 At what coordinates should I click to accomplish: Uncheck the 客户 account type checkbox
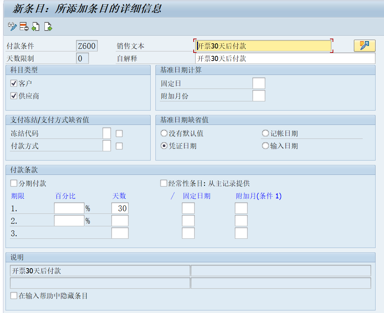point(14,83)
